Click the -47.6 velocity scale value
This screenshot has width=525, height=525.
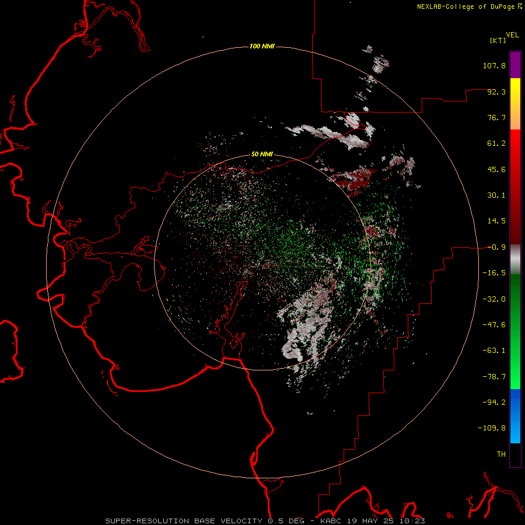[494, 325]
